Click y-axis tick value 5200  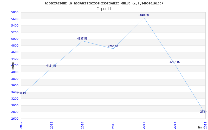(15, 32)
